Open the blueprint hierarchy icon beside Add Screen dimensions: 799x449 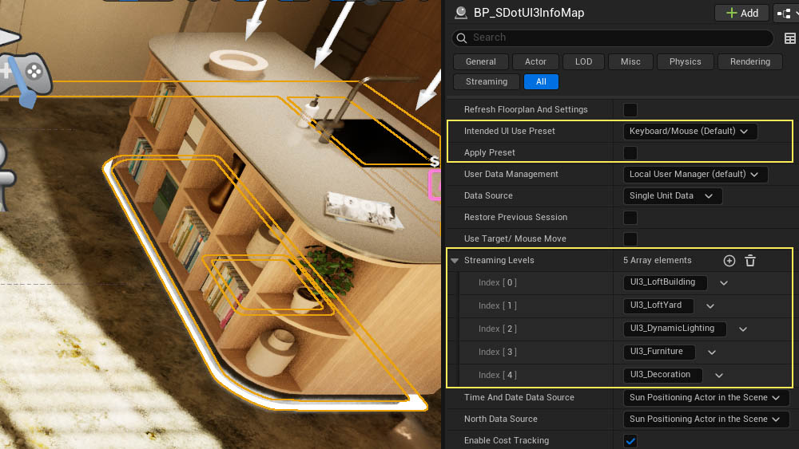[785, 14]
